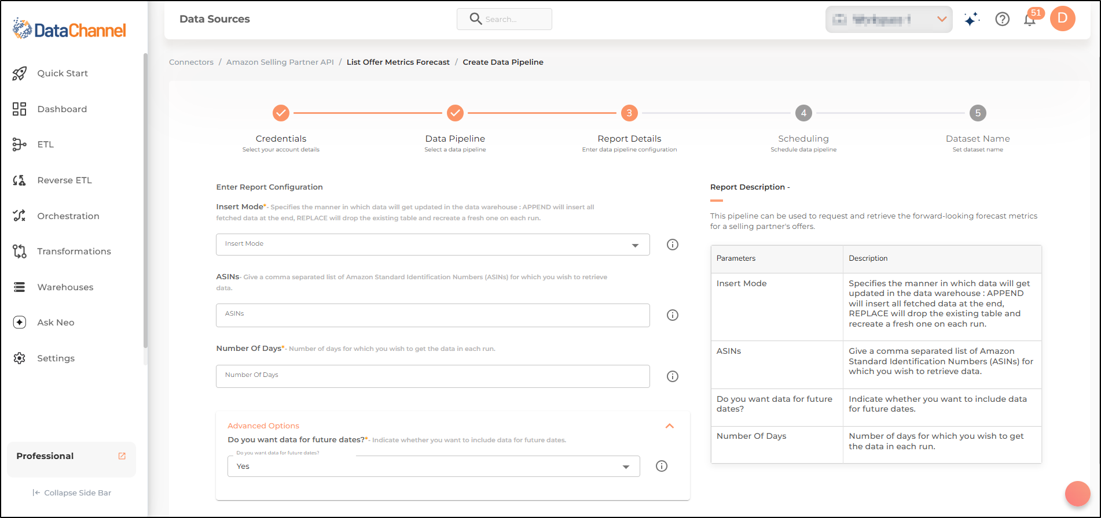This screenshot has height=518, width=1101.
Task: Collapse the Advanced Options section
Action: pos(670,426)
